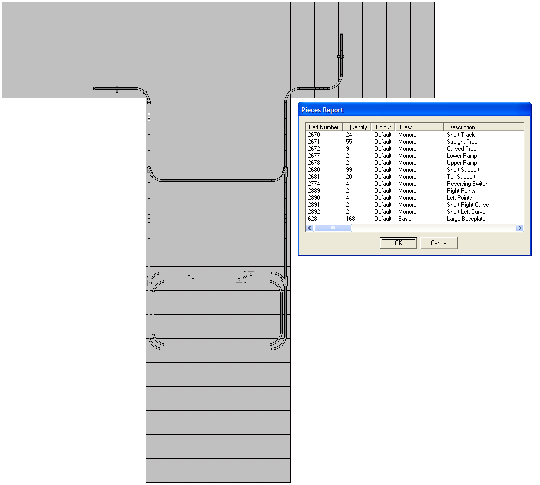Select part number 2671 row
The image size is (540, 485).
point(415,142)
